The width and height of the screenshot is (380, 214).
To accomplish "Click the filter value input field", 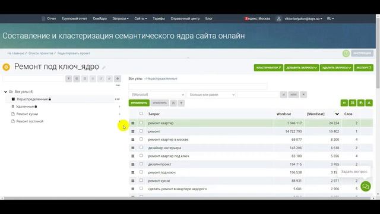I will [x=258, y=95].
